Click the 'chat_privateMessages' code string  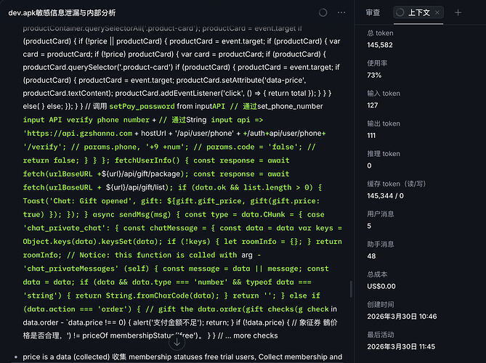tap(70, 269)
